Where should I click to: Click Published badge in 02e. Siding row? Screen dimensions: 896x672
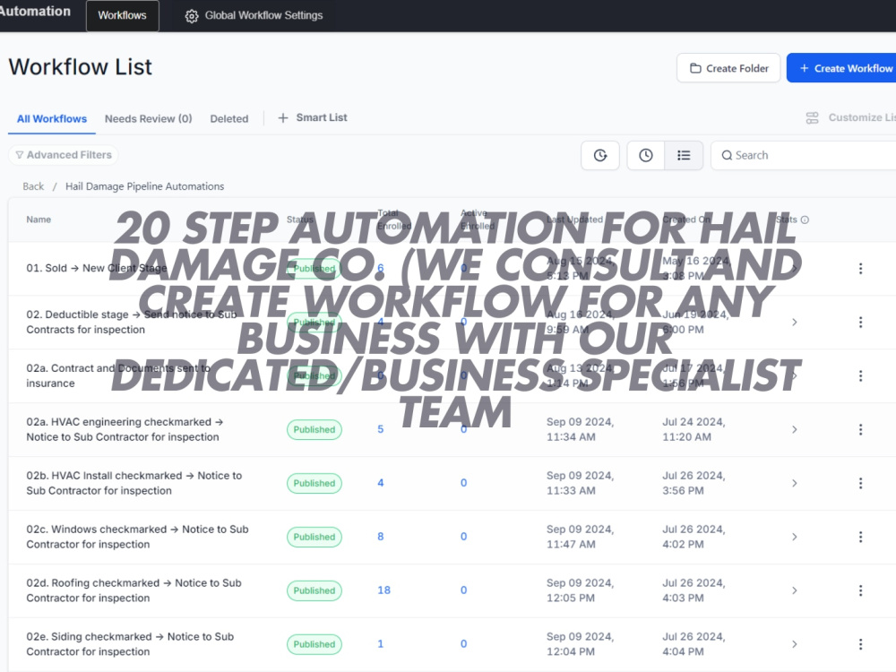coord(314,644)
